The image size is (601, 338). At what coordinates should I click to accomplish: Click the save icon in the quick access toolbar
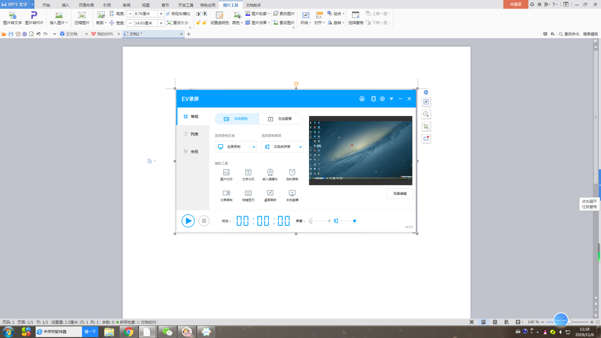click(x=11, y=34)
